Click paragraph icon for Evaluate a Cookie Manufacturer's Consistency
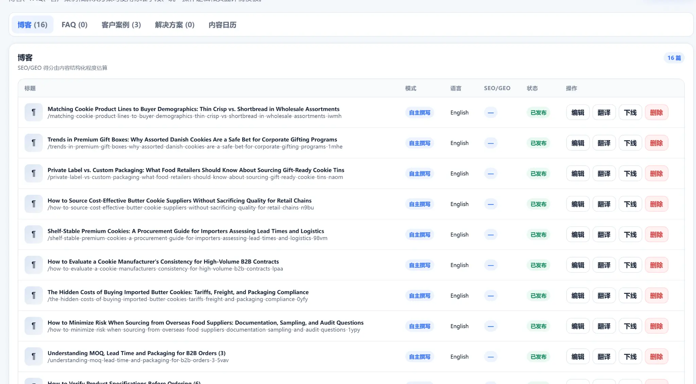 (34, 265)
